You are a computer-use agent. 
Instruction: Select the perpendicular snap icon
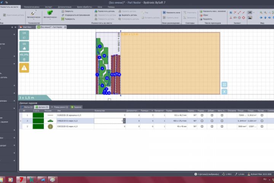[231, 18]
